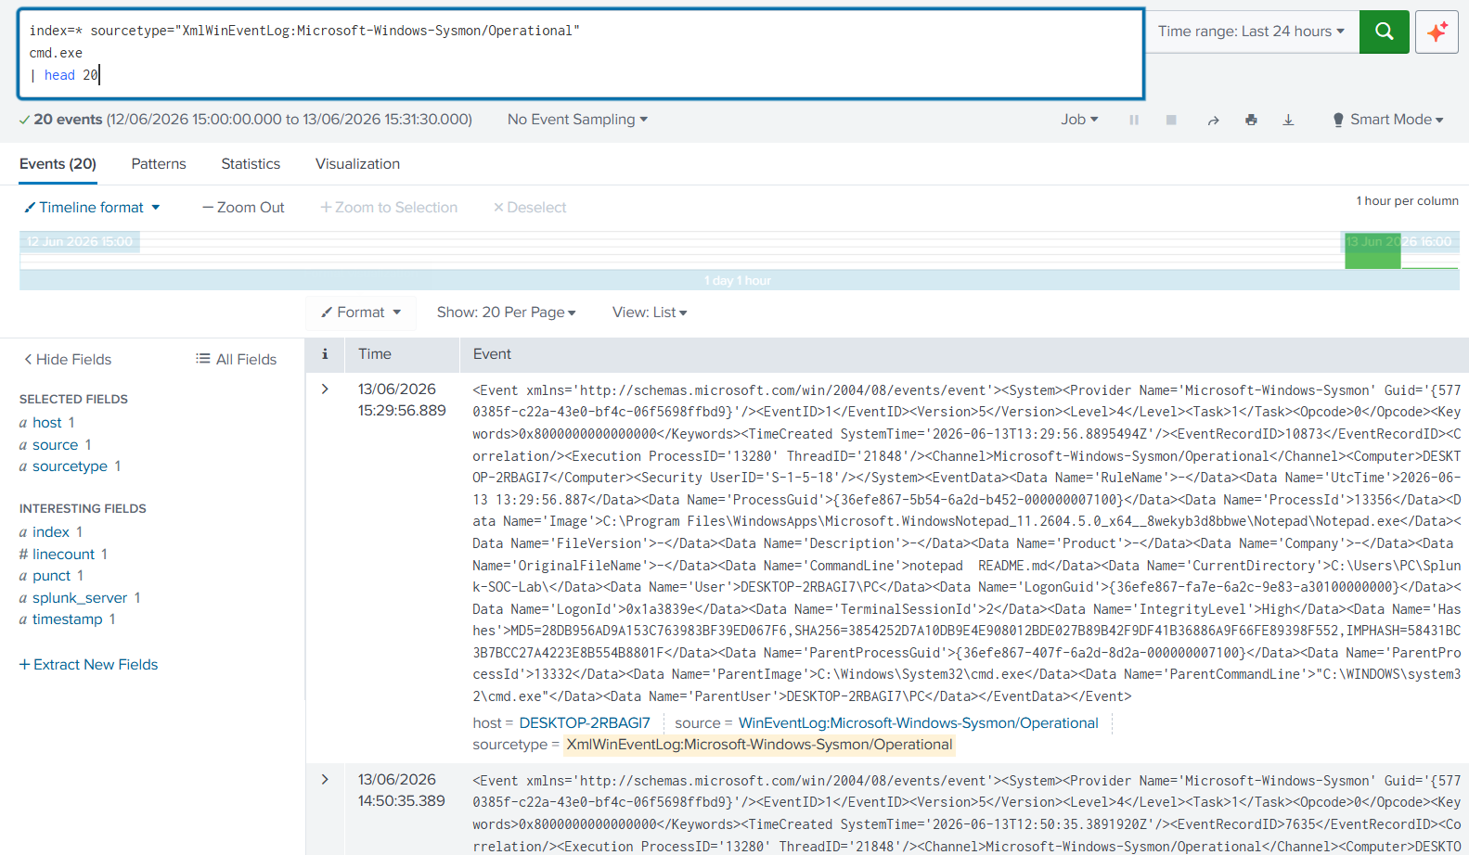
Task: Switch to the Visualization tab
Action: [357, 164]
